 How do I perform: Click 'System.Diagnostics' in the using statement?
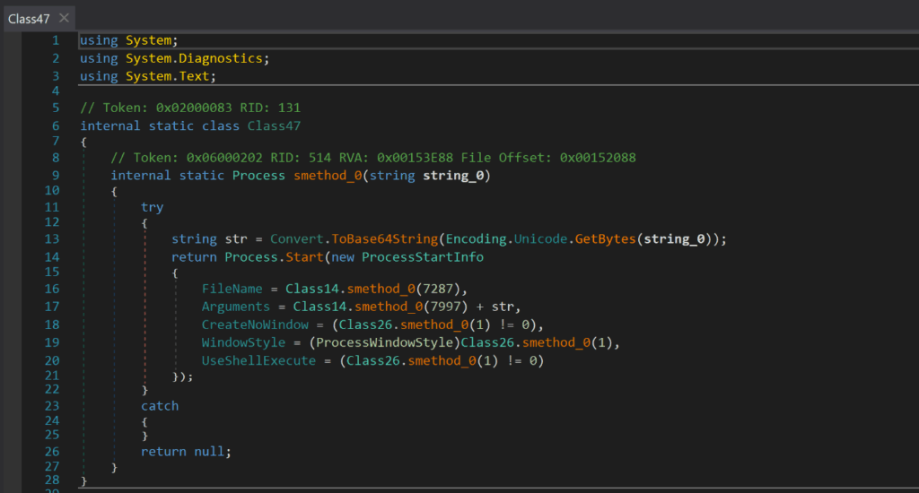pos(194,58)
